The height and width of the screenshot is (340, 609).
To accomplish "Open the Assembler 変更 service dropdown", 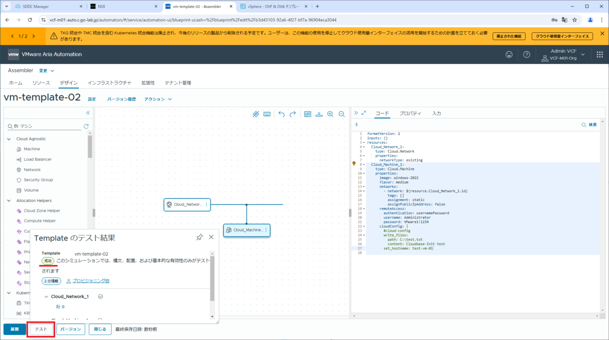I will [x=46, y=71].
